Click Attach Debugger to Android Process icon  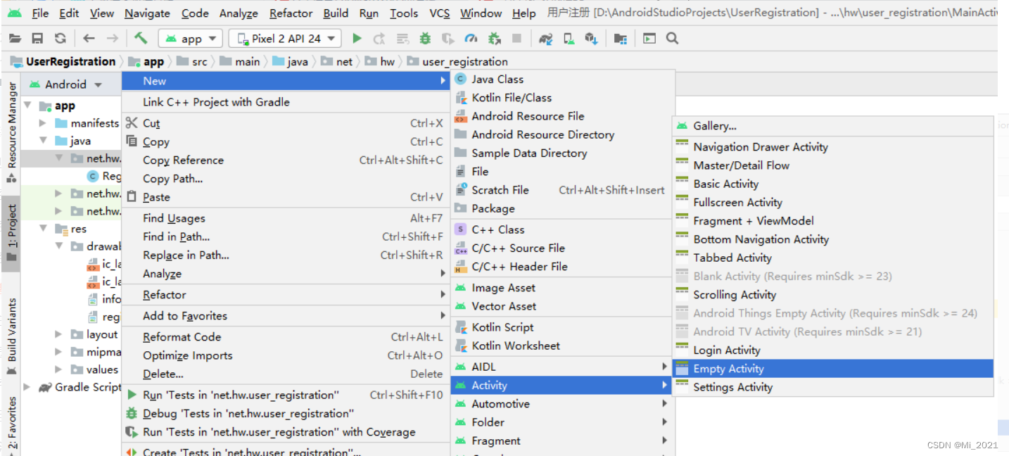(x=494, y=39)
